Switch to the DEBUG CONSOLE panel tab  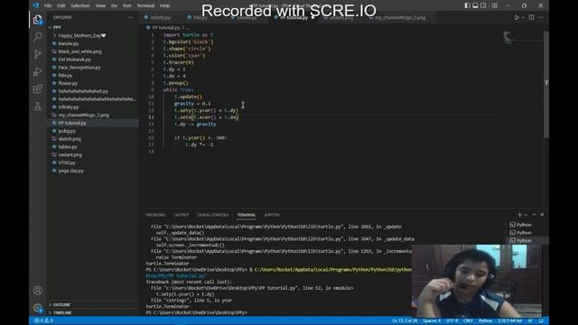click(213, 215)
